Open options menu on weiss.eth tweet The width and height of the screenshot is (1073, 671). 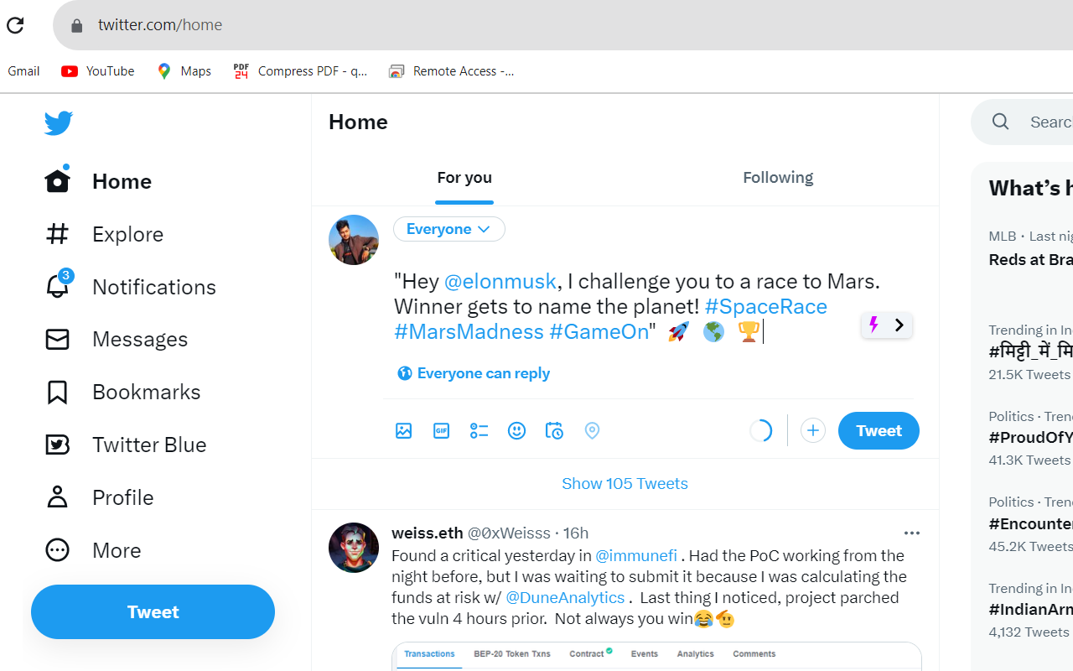[912, 533]
